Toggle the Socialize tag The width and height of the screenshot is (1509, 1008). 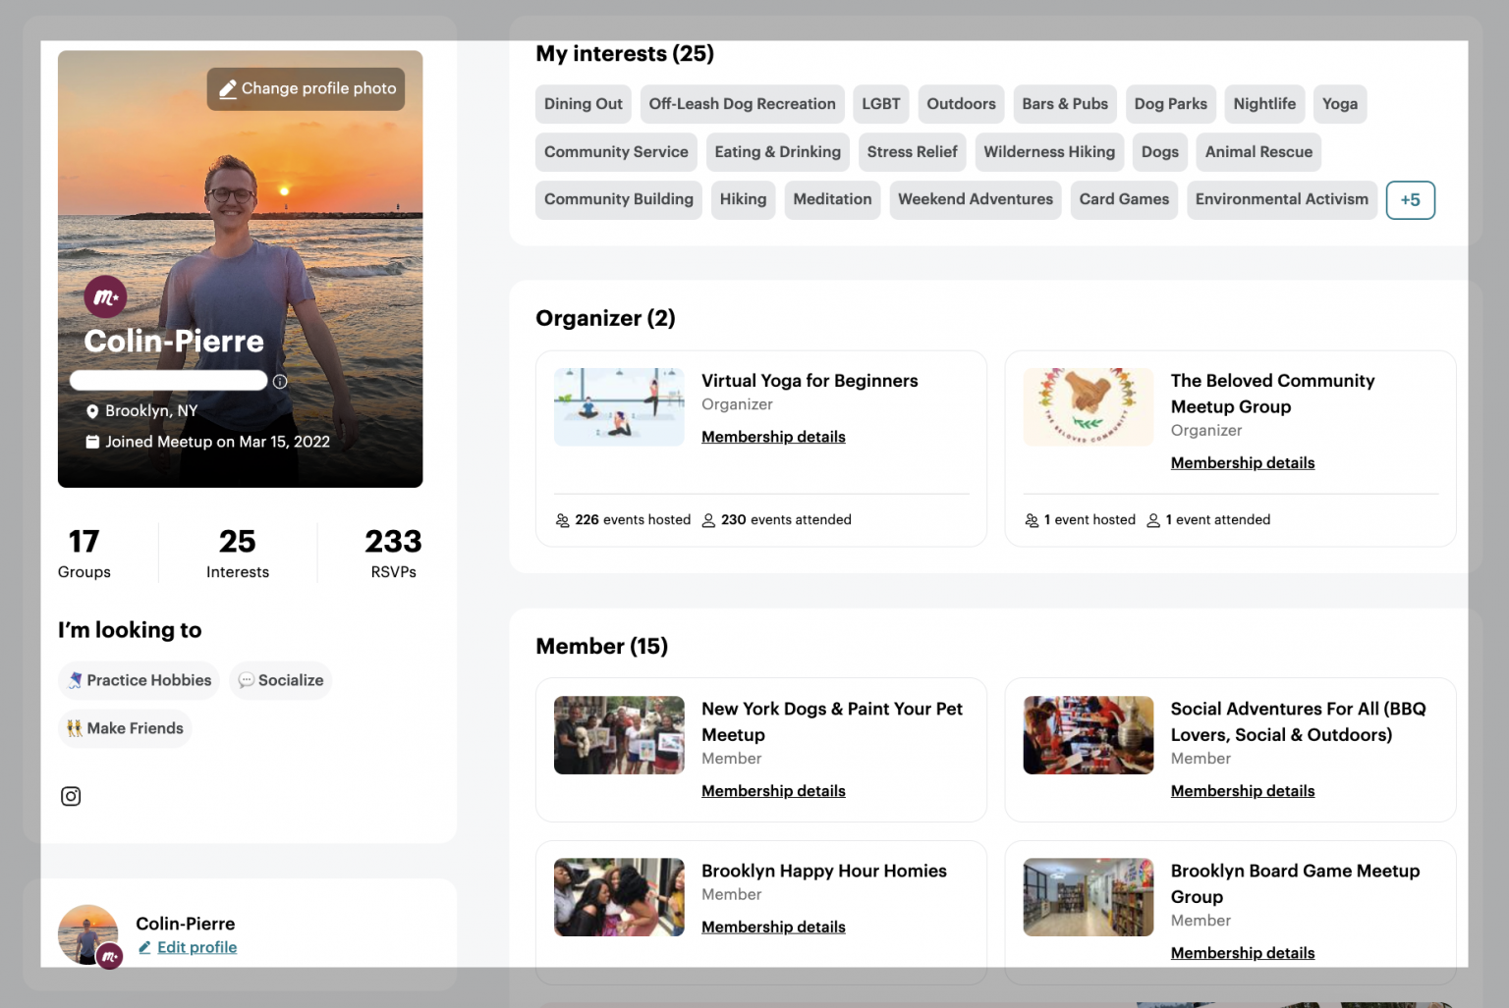coord(280,680)
